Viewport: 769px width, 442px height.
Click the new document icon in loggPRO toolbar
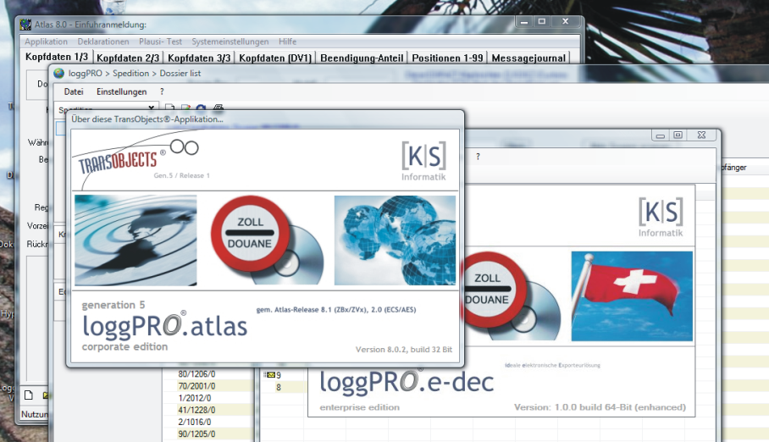click(x=169, y=108)
